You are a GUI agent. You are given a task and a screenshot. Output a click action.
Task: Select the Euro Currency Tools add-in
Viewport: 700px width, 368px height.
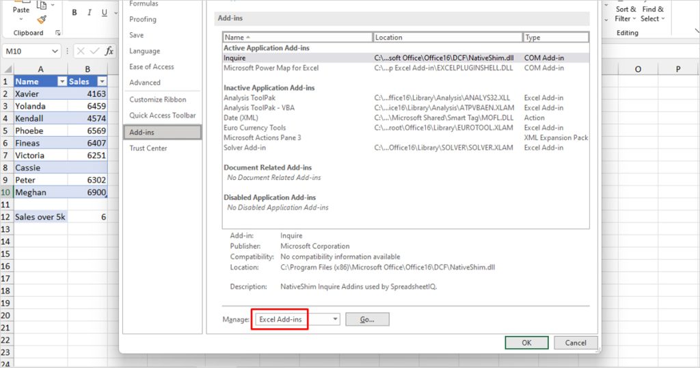point(406,128)
